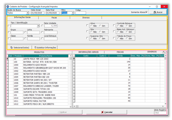Enable the Ativo group checkbox

87,25
